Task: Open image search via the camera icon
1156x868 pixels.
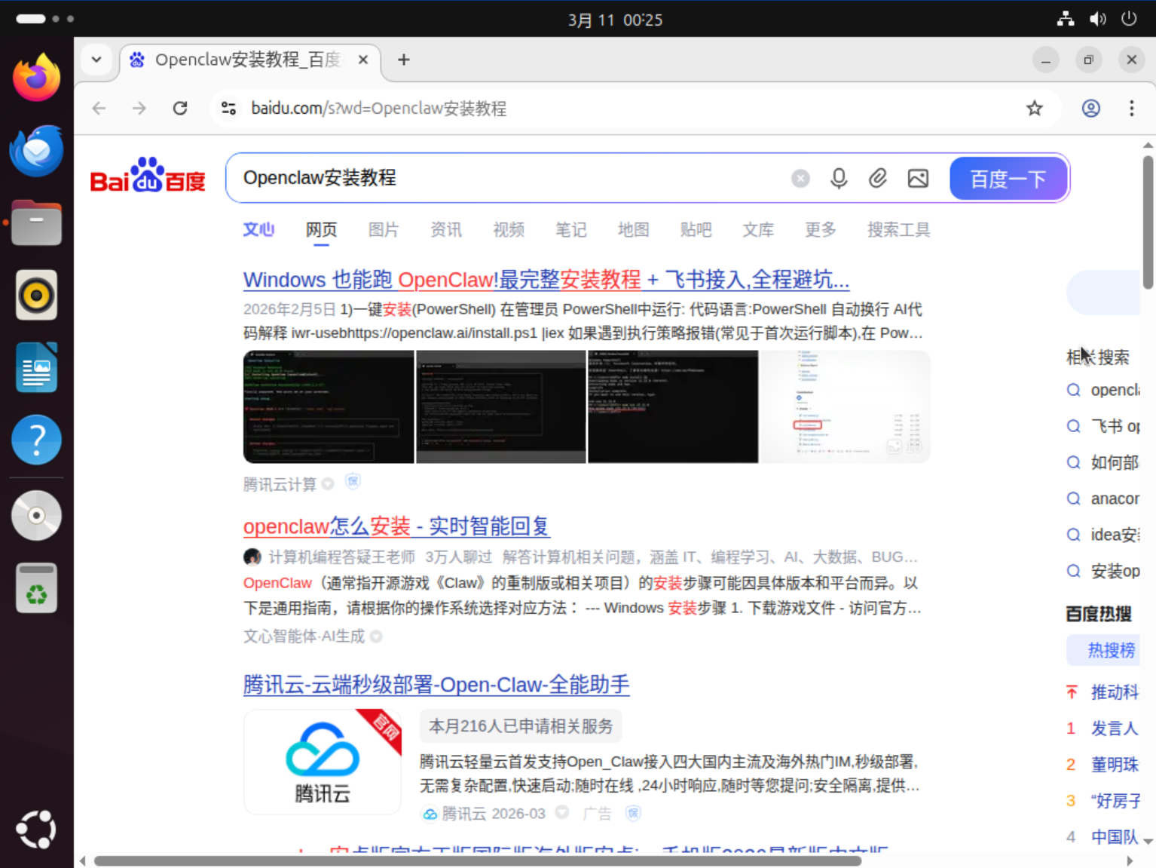Action: tap(918, 178)
